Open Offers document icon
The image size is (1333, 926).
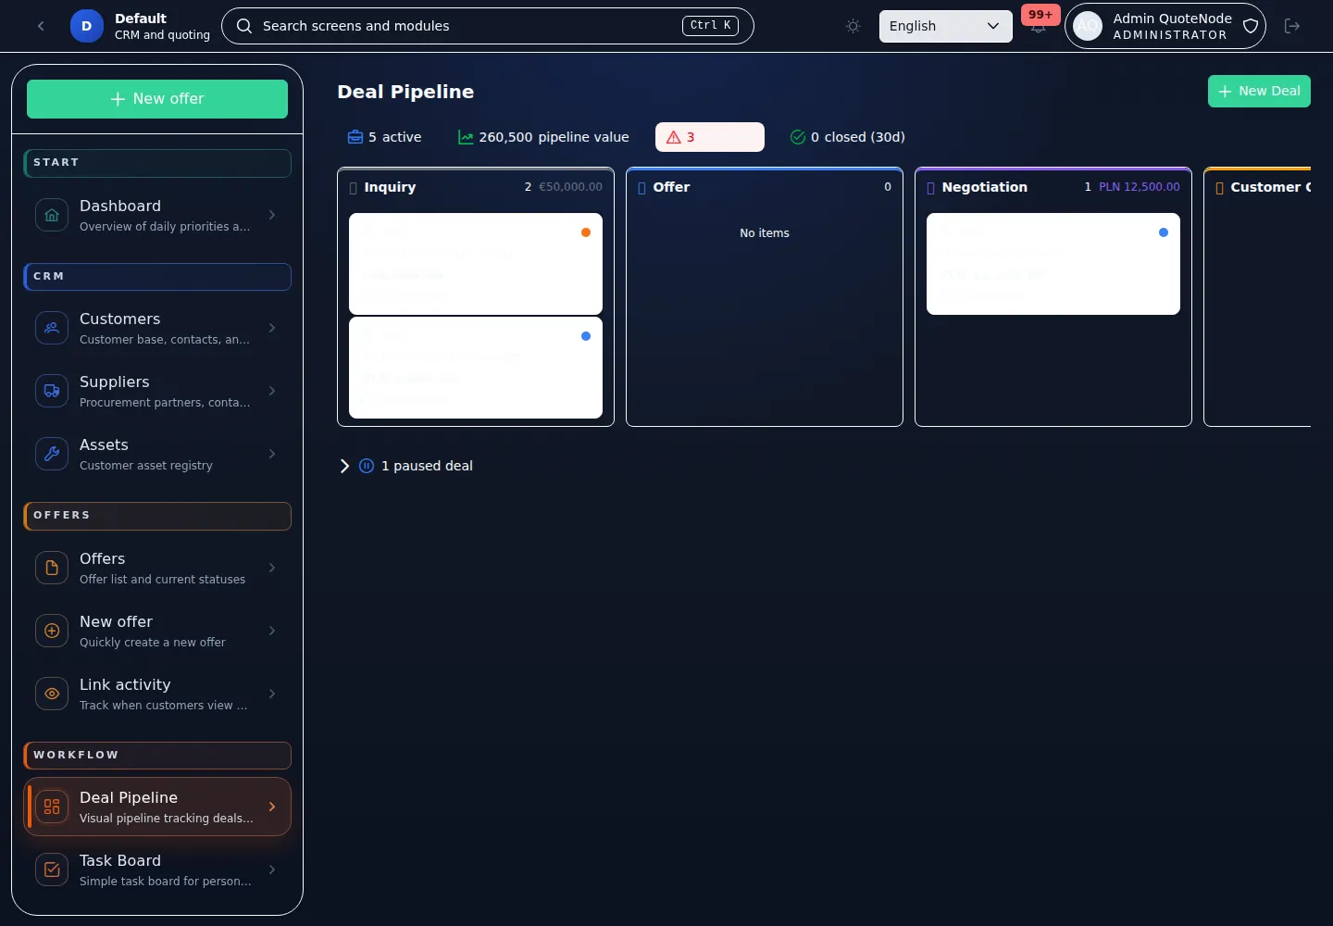[52, 568]
